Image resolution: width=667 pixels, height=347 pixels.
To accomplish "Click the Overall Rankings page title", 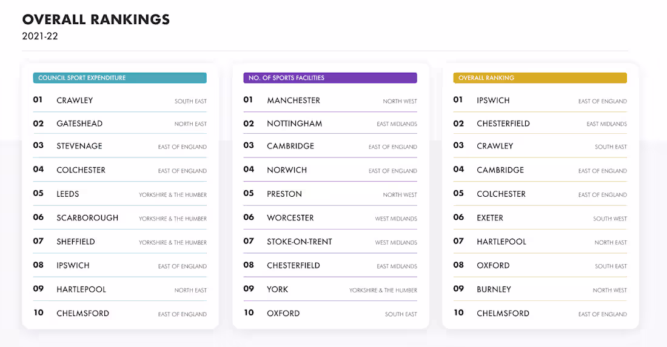I will pyautogui.click(x=96, y=19).
